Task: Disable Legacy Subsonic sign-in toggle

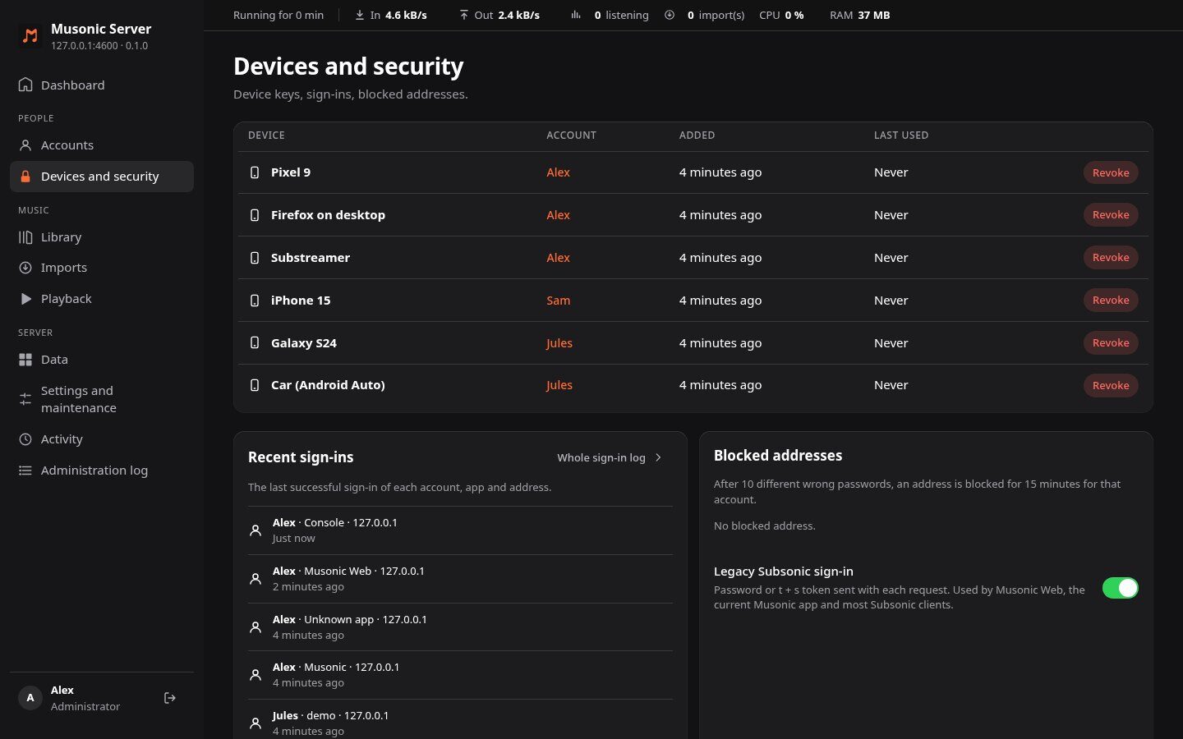Action: pos(1121,588)
